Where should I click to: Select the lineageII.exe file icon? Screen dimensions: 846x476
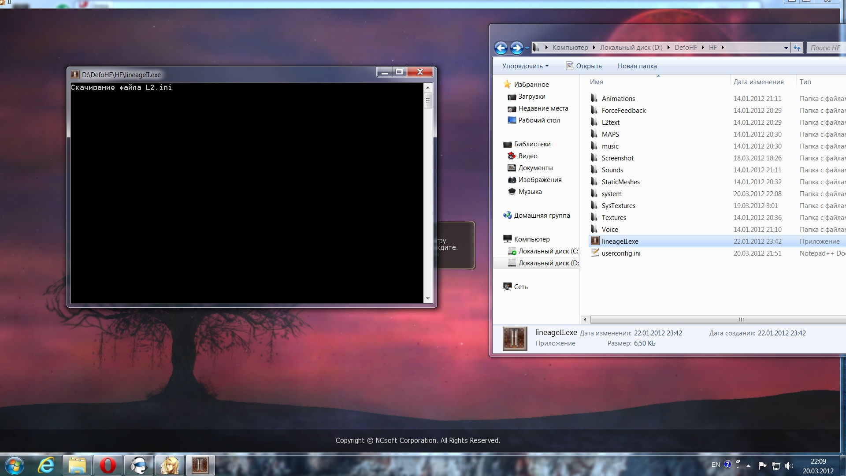click(x=595, y=241)
